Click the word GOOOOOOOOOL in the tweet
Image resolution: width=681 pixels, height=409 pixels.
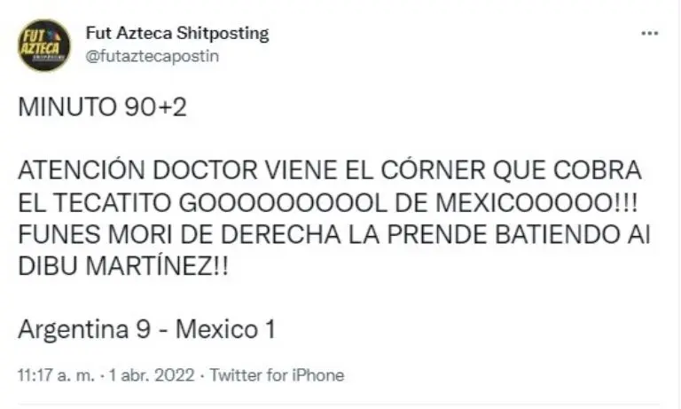tap(283, 202)
